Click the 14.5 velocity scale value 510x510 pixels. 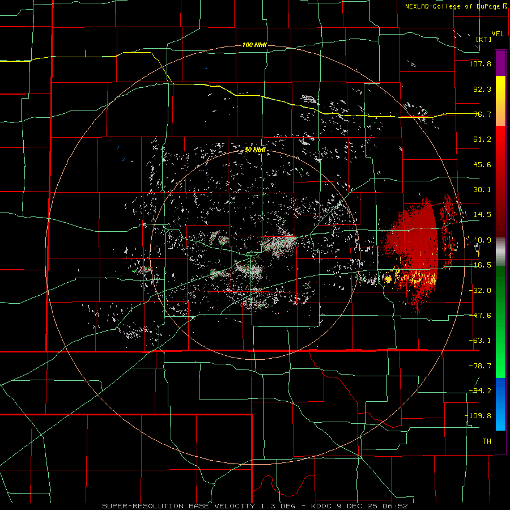(482, 215)
